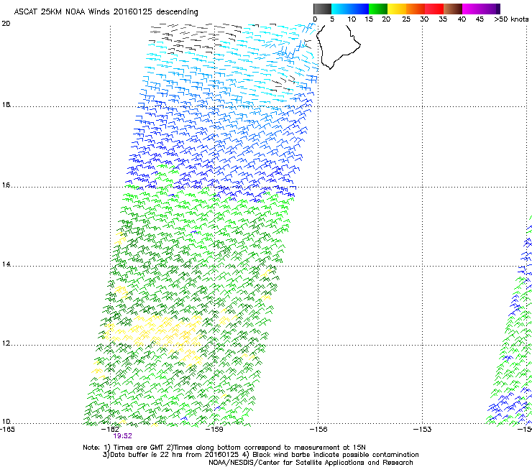Screen dimensions: 532x467
Task: Click legend tick label 45
Action: [480, 19]
